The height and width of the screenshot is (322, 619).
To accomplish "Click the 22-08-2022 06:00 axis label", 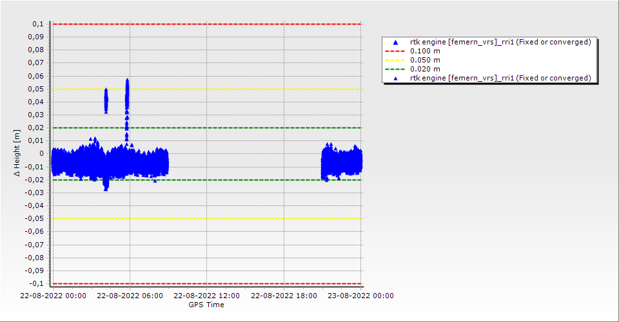I will click(x=129, y=296).
